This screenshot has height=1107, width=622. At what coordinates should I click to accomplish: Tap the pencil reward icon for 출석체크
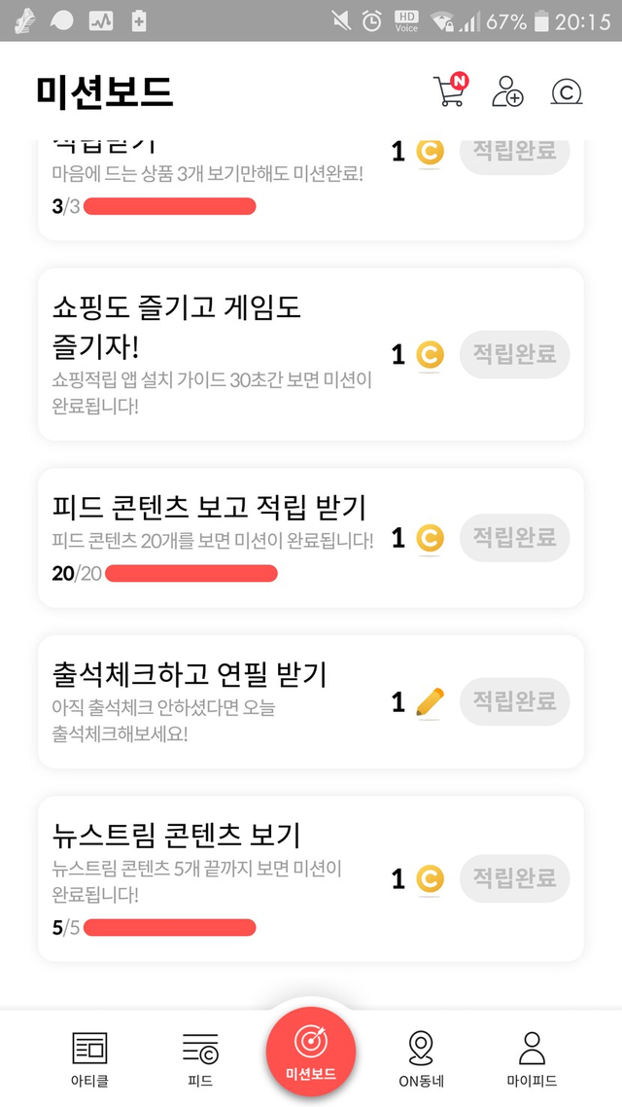pos(430,701)
